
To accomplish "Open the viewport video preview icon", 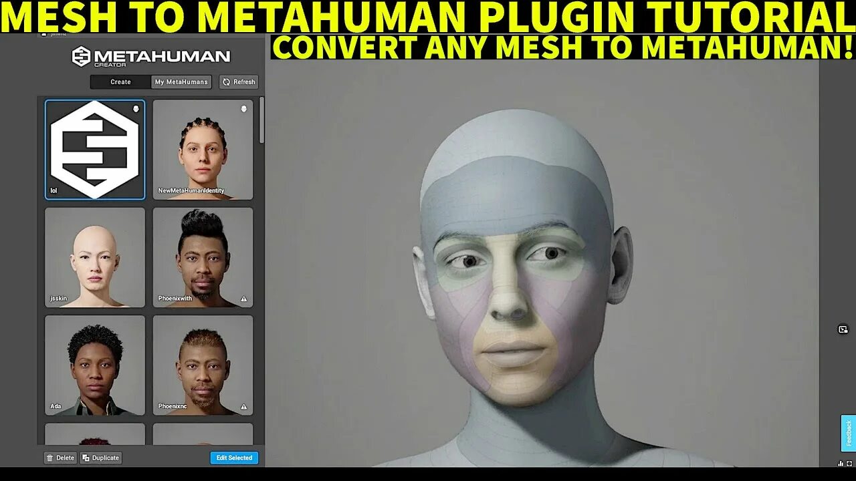I will pyautogui.click(x=843, y=329).
